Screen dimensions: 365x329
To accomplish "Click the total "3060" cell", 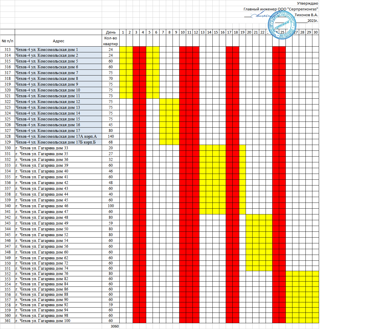I will (x=111, y=326).
